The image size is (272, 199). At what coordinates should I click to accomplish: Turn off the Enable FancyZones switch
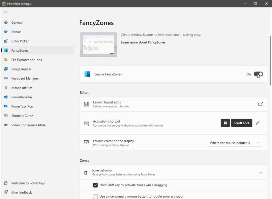tap(258, 74)
